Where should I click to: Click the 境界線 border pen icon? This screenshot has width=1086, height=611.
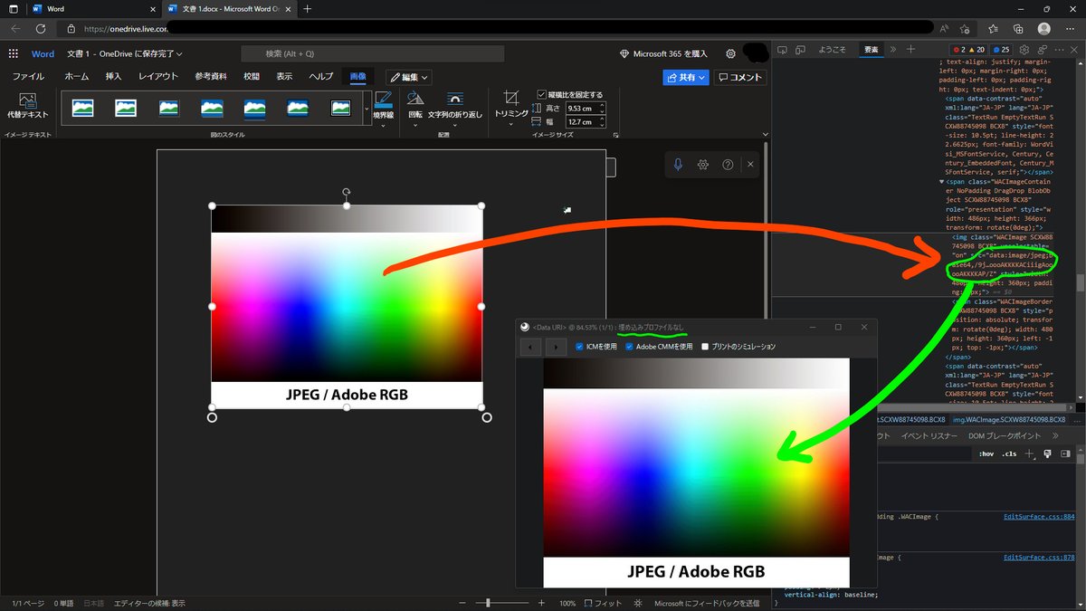pyautogui.click(x=384, y=100)
